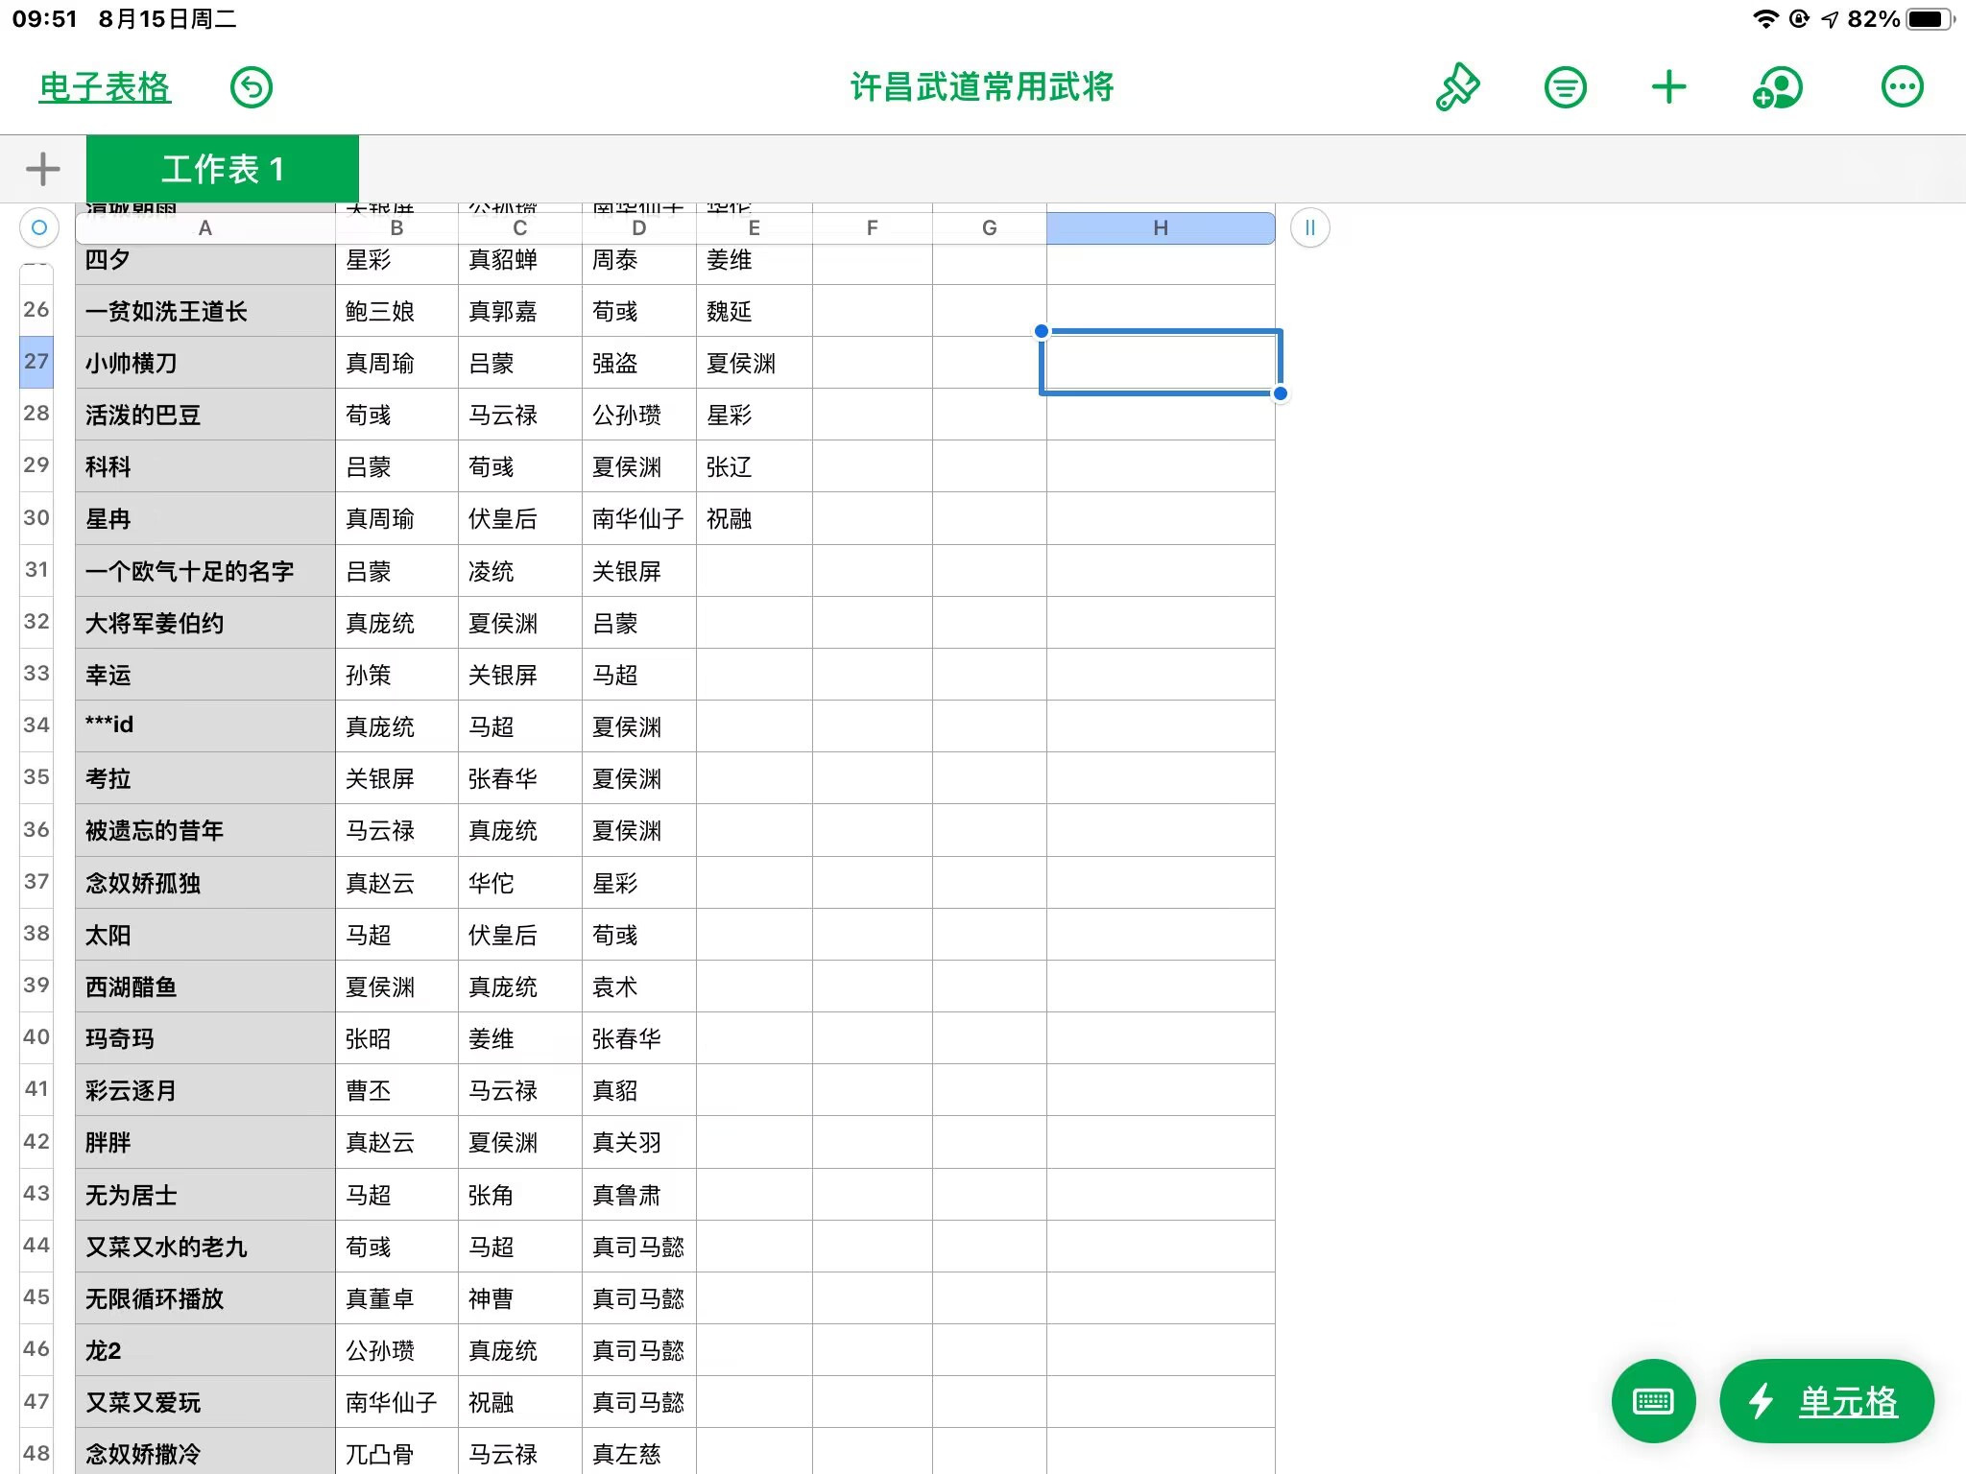Screen dimensions: 1966x1474
Task: Tap the undo arrow icon
Action: point(252,87)
